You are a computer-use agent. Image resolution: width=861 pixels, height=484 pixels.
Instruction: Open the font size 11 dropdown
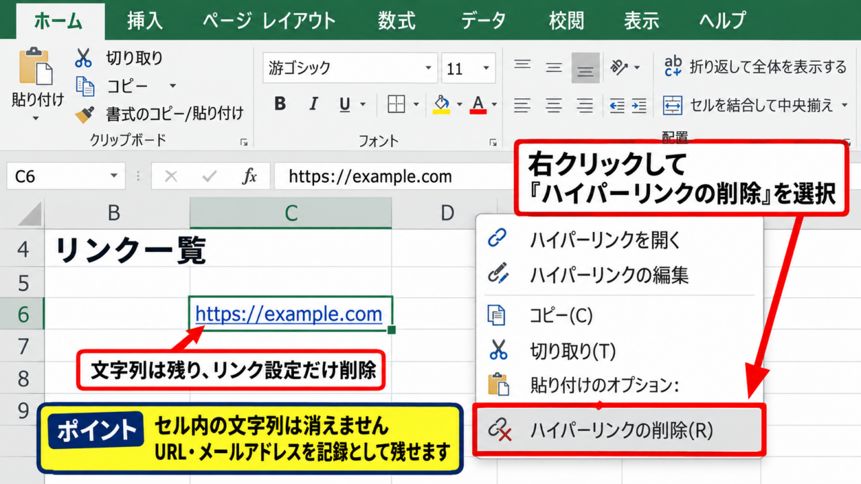pyautogui.click(x=486, y=68)
